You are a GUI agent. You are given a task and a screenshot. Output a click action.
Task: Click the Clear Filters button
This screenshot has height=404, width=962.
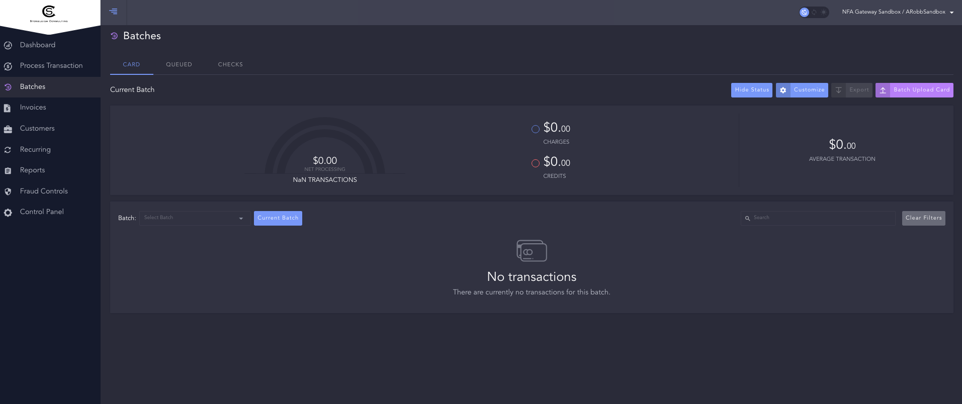click(924, 218)
